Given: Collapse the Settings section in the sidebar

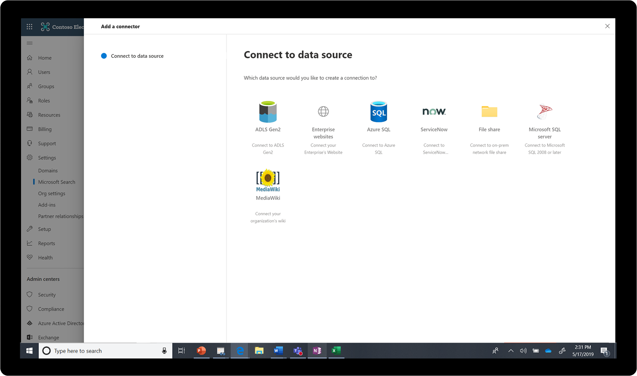Looking at the screenshot, I should click(x=47, y=157).
